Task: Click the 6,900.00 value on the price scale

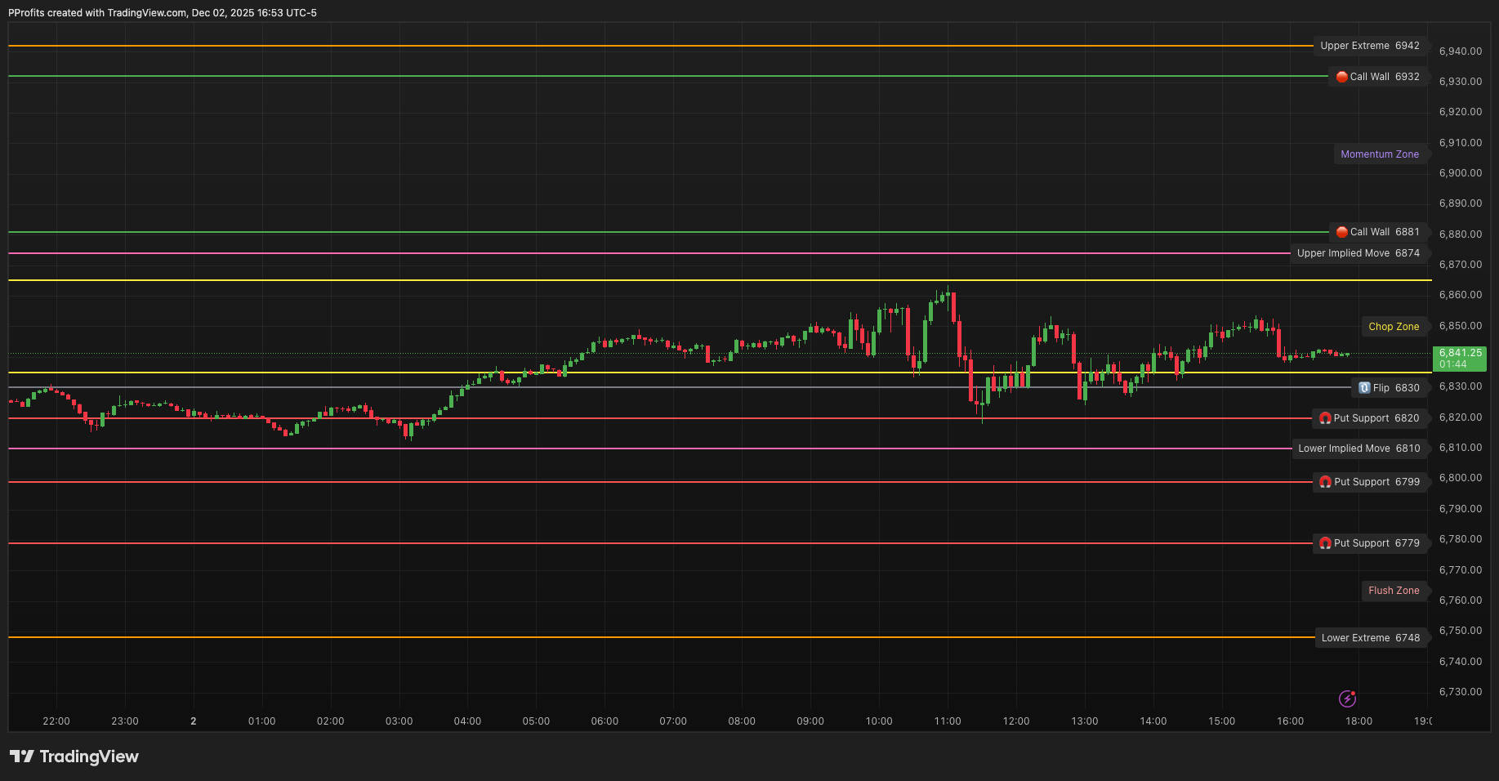Action: click(x=1459, y=172)
